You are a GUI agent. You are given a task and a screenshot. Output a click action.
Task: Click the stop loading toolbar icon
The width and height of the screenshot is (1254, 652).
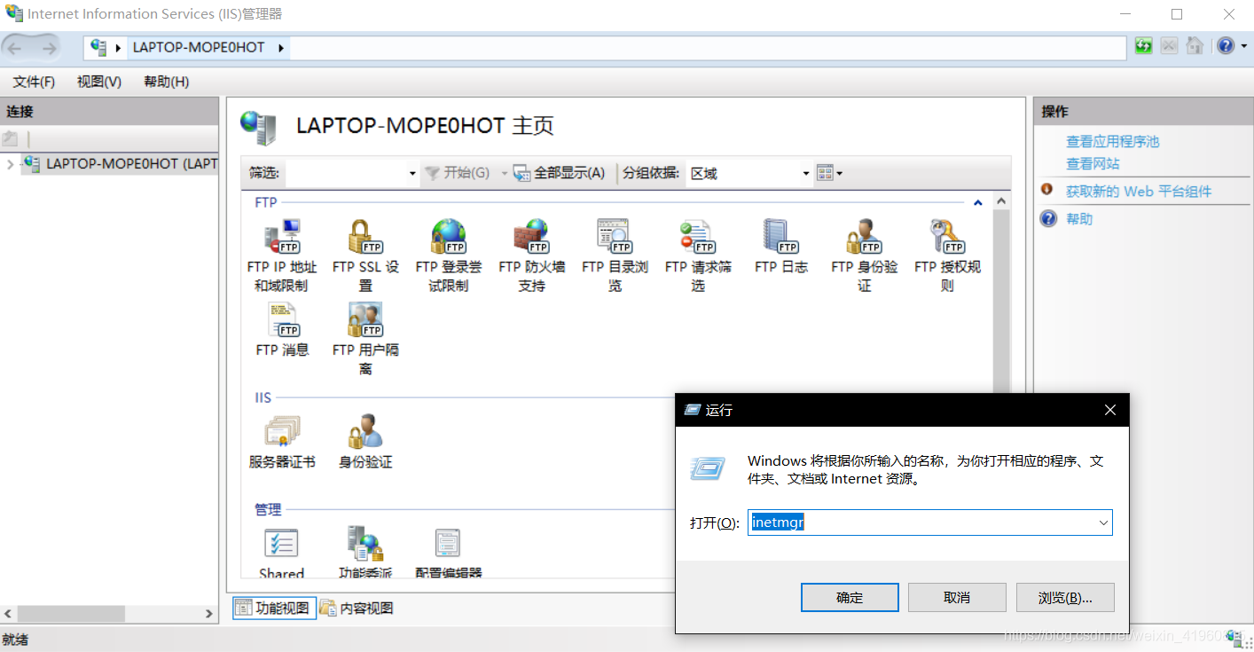click(1170, 46)
